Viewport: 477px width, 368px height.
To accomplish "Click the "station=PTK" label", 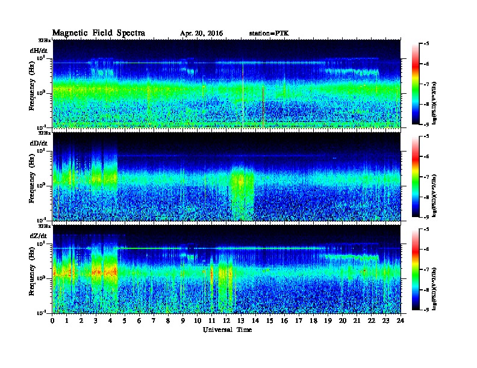I will click(x=269, y=34).
